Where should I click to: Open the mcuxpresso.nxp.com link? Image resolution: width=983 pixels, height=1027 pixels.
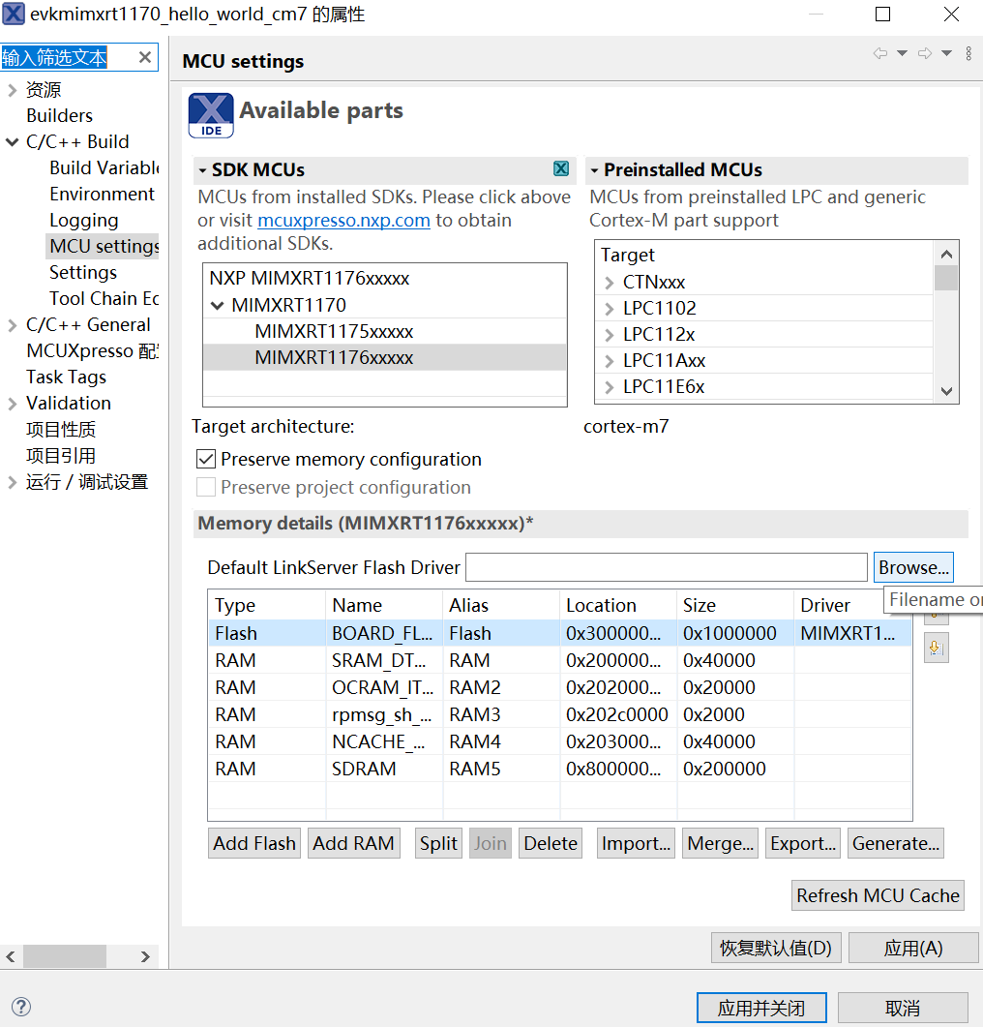pos(343,220)
